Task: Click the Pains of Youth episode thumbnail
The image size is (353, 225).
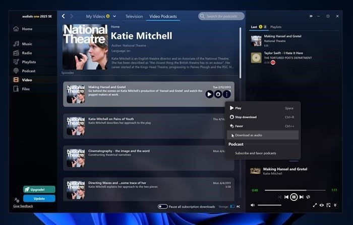Action: coord(76,126)
